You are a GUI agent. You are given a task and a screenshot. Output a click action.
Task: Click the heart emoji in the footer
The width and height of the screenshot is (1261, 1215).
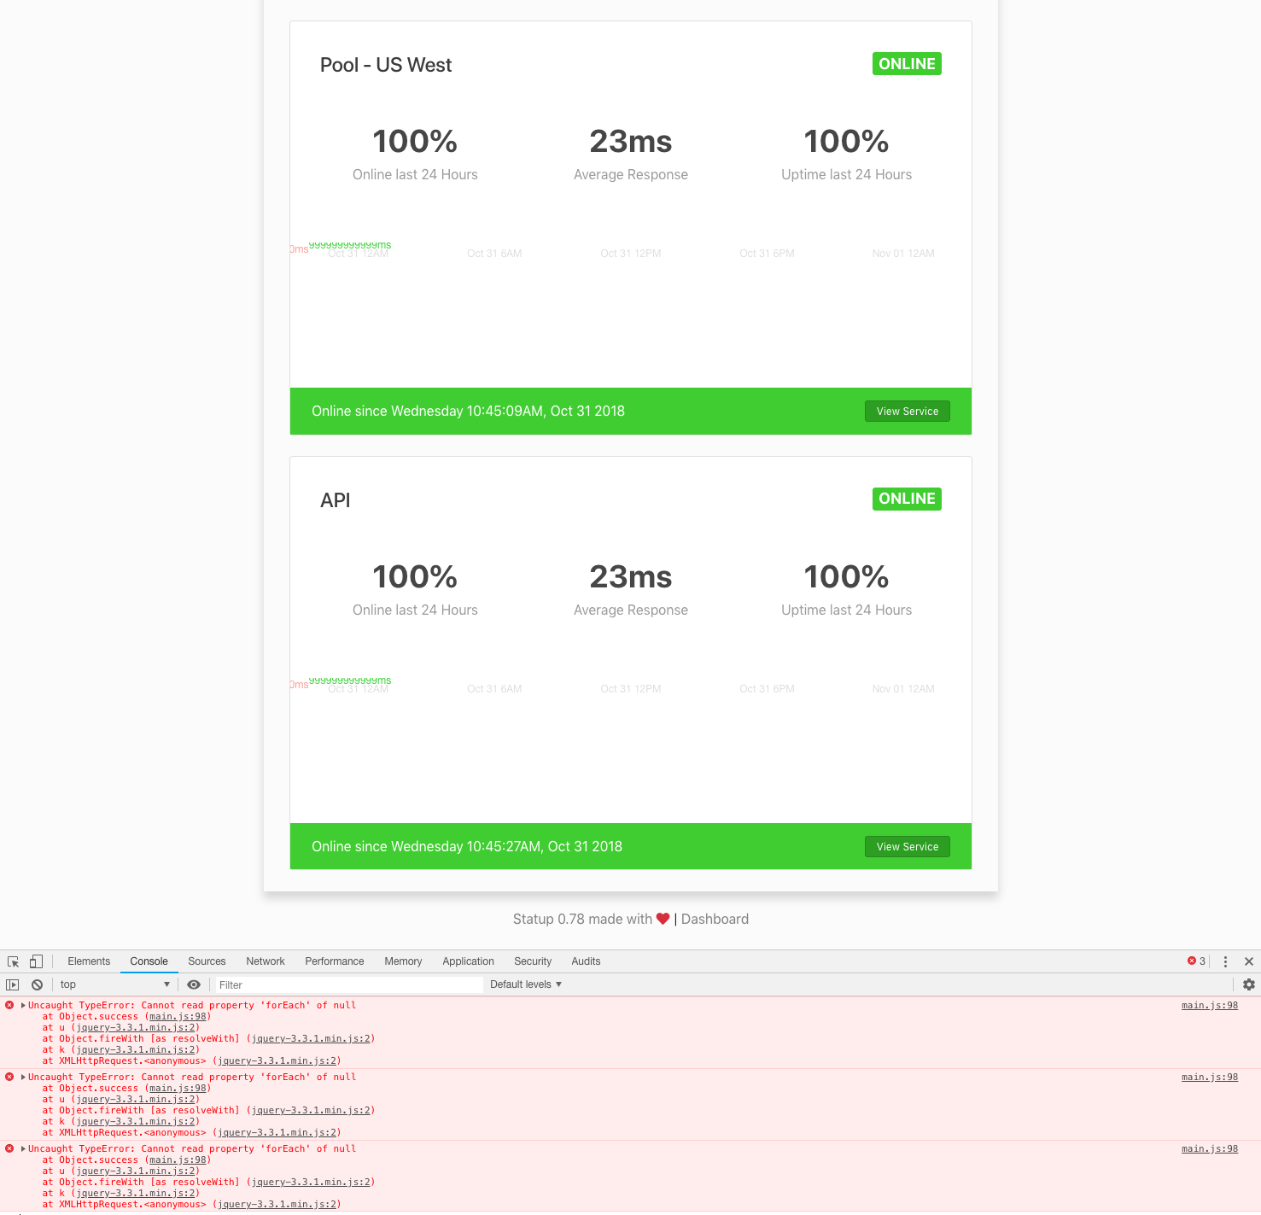point(663,919)
